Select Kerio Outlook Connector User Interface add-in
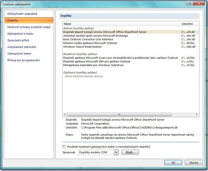 (88, 39)
